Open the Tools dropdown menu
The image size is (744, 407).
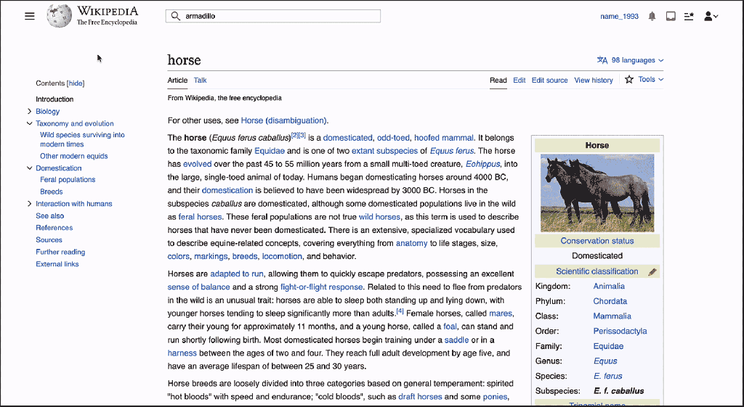pos(650,80)
